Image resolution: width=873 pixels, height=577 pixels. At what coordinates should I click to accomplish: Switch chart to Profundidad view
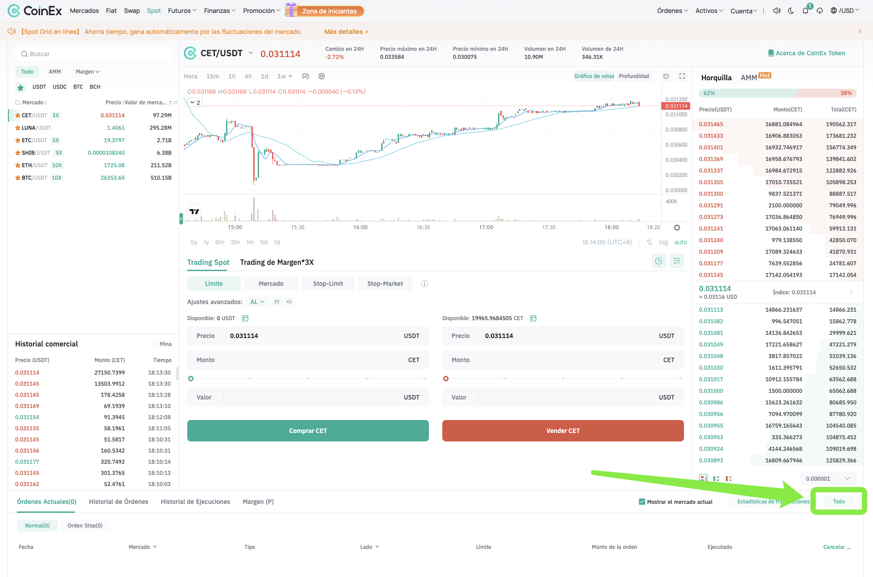634,76
